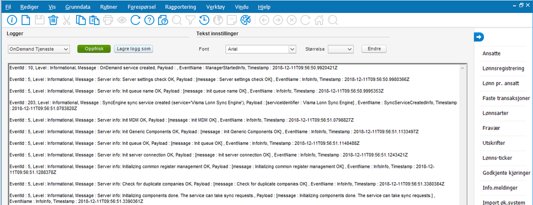Open Lønnsarter in side panel
The height and width of the screenshot is (205, 533).
(x=495, y=113)
